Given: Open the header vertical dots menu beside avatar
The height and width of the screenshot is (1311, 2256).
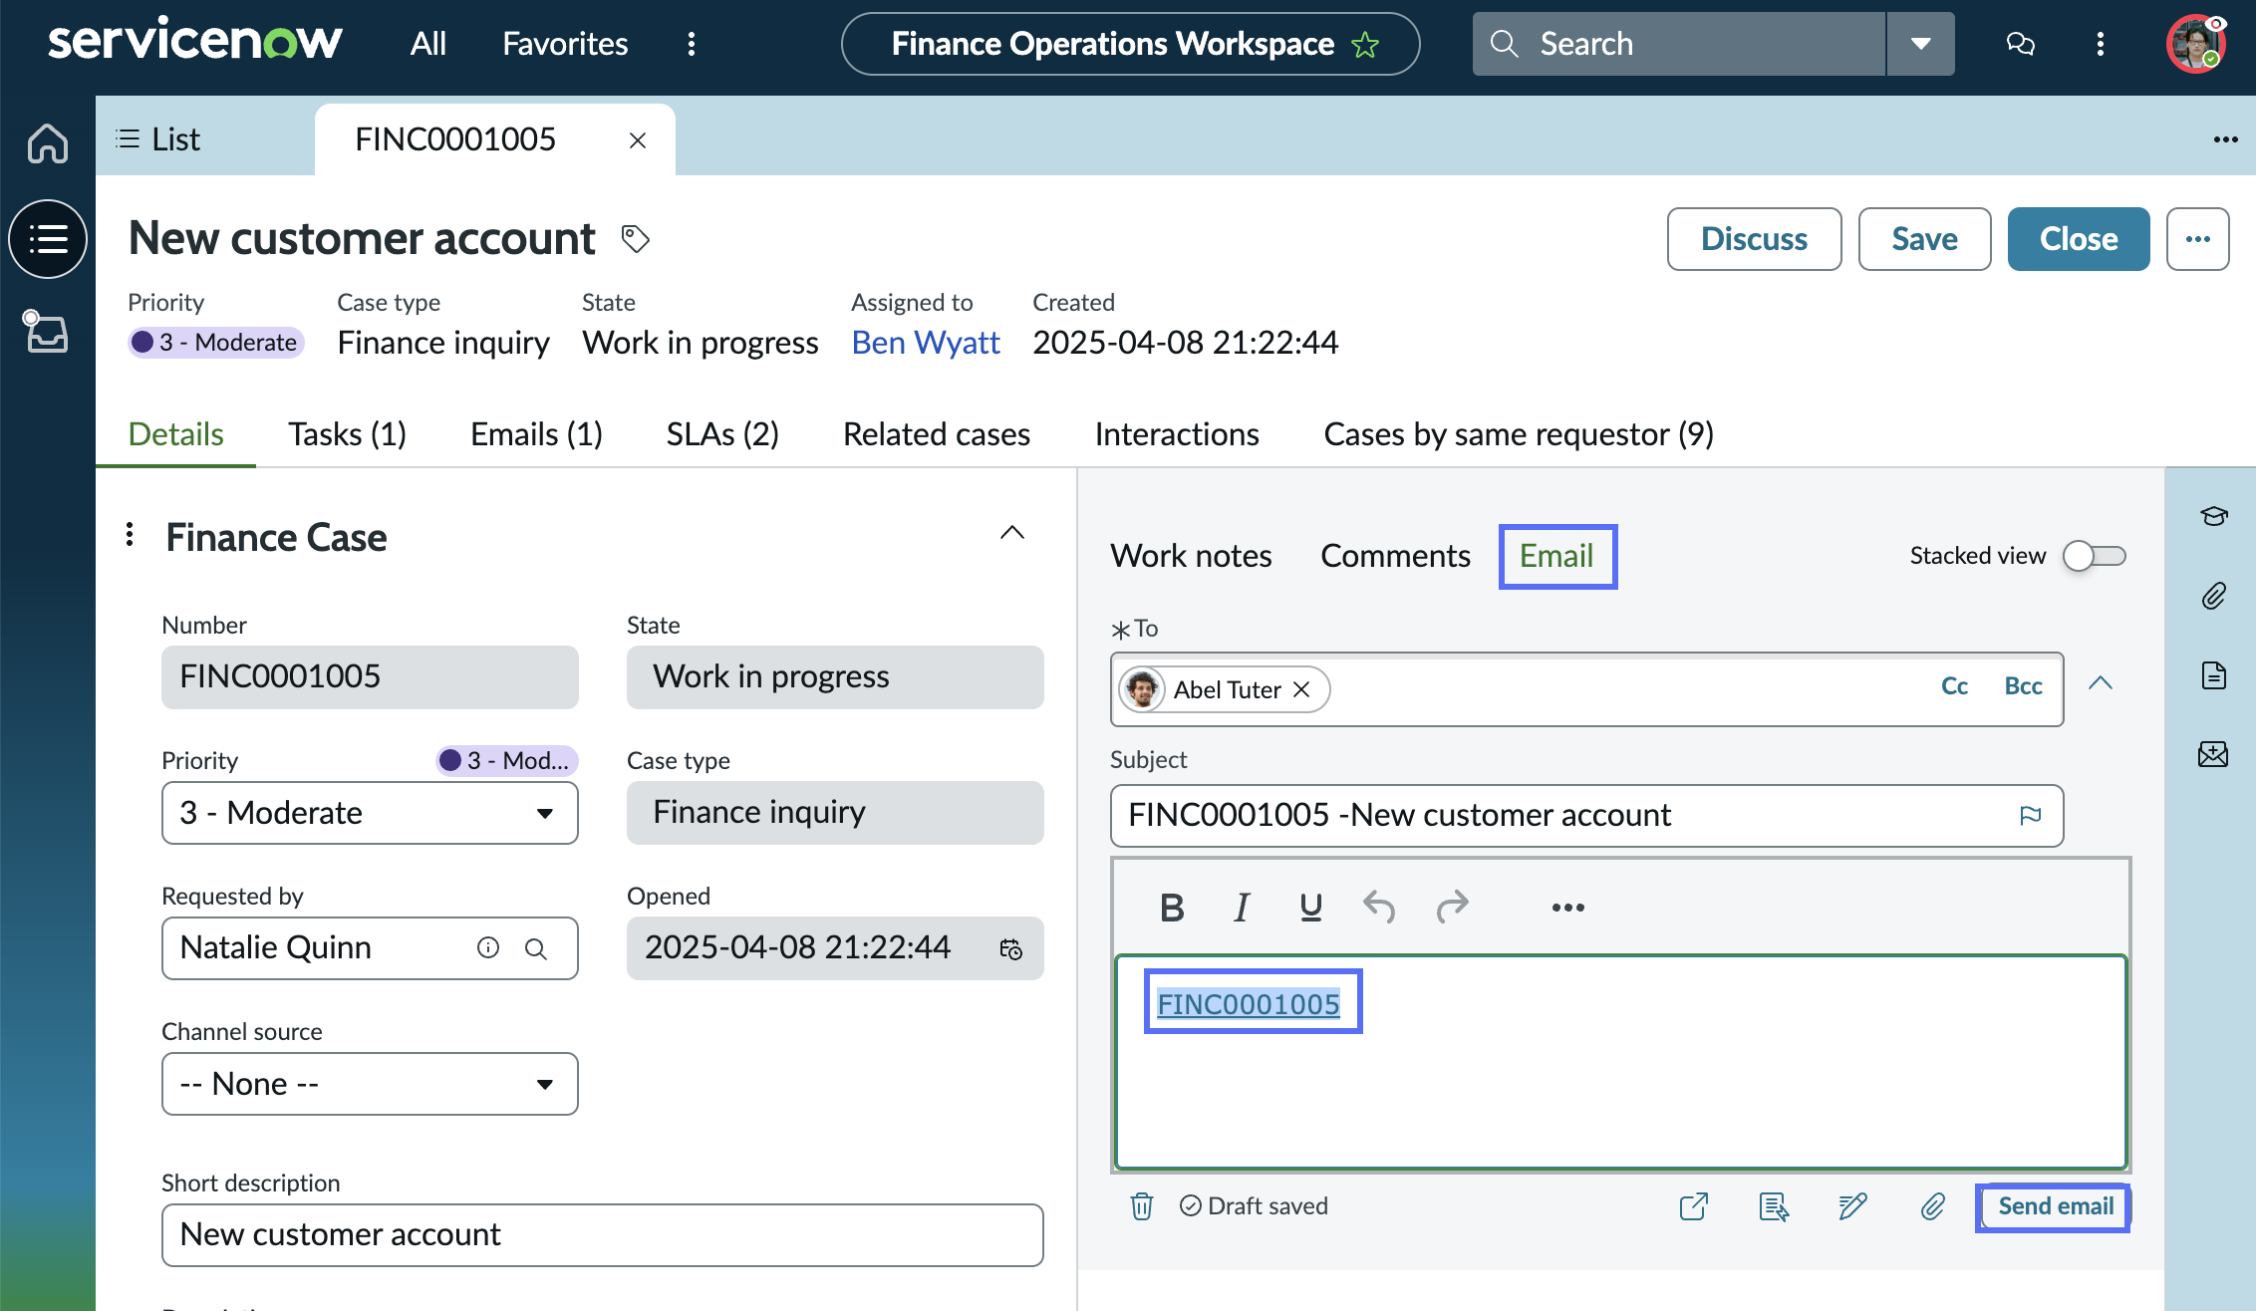Looking at the screenshot, I should 2101,44.
